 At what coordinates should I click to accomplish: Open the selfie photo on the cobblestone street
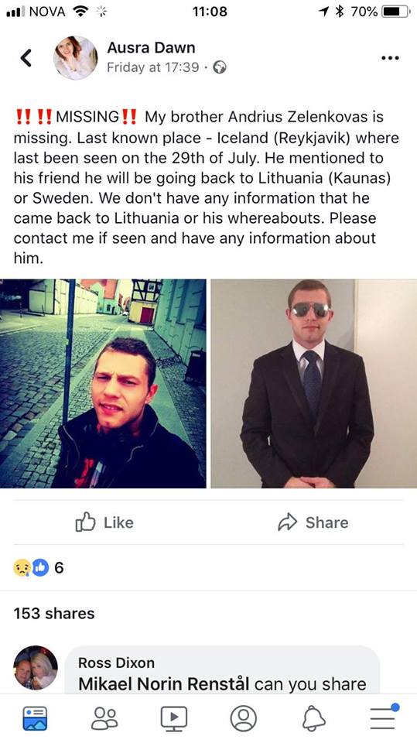[103, 383]
